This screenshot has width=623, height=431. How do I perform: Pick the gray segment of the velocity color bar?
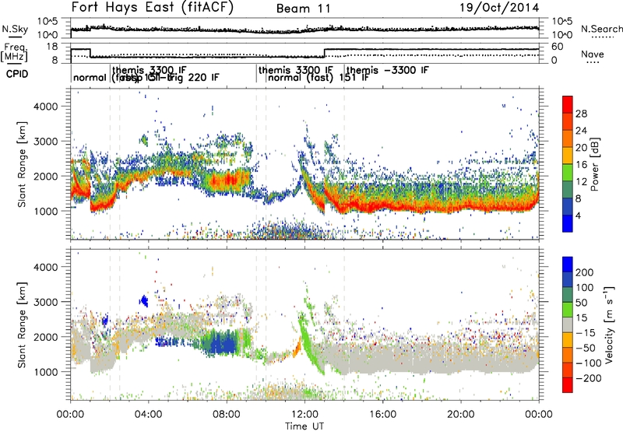(568, 324)
